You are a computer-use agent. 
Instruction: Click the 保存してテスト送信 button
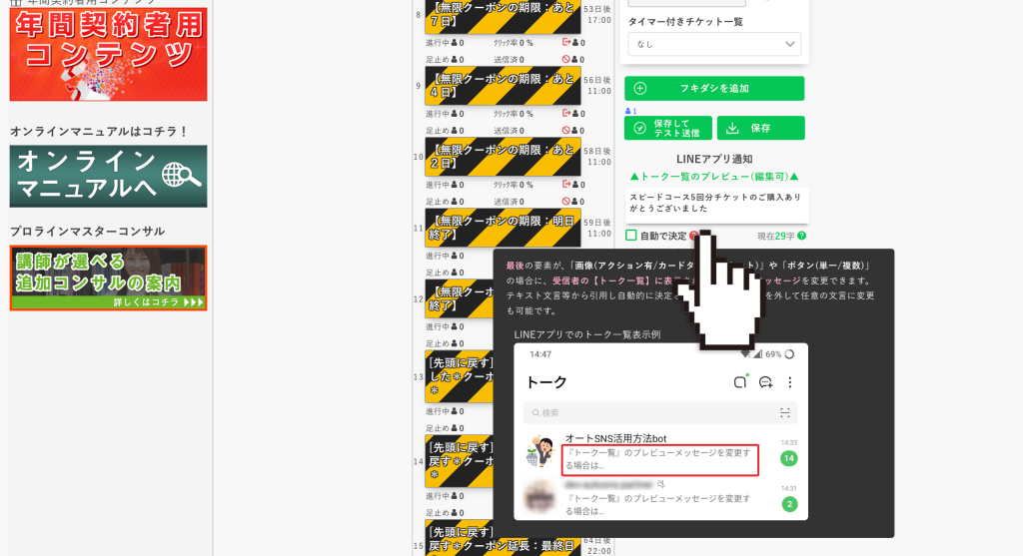668,128
